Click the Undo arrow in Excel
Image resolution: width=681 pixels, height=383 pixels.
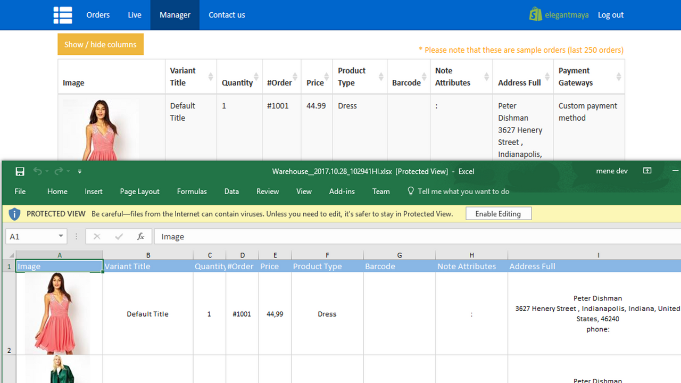click(x=37, y=171)
